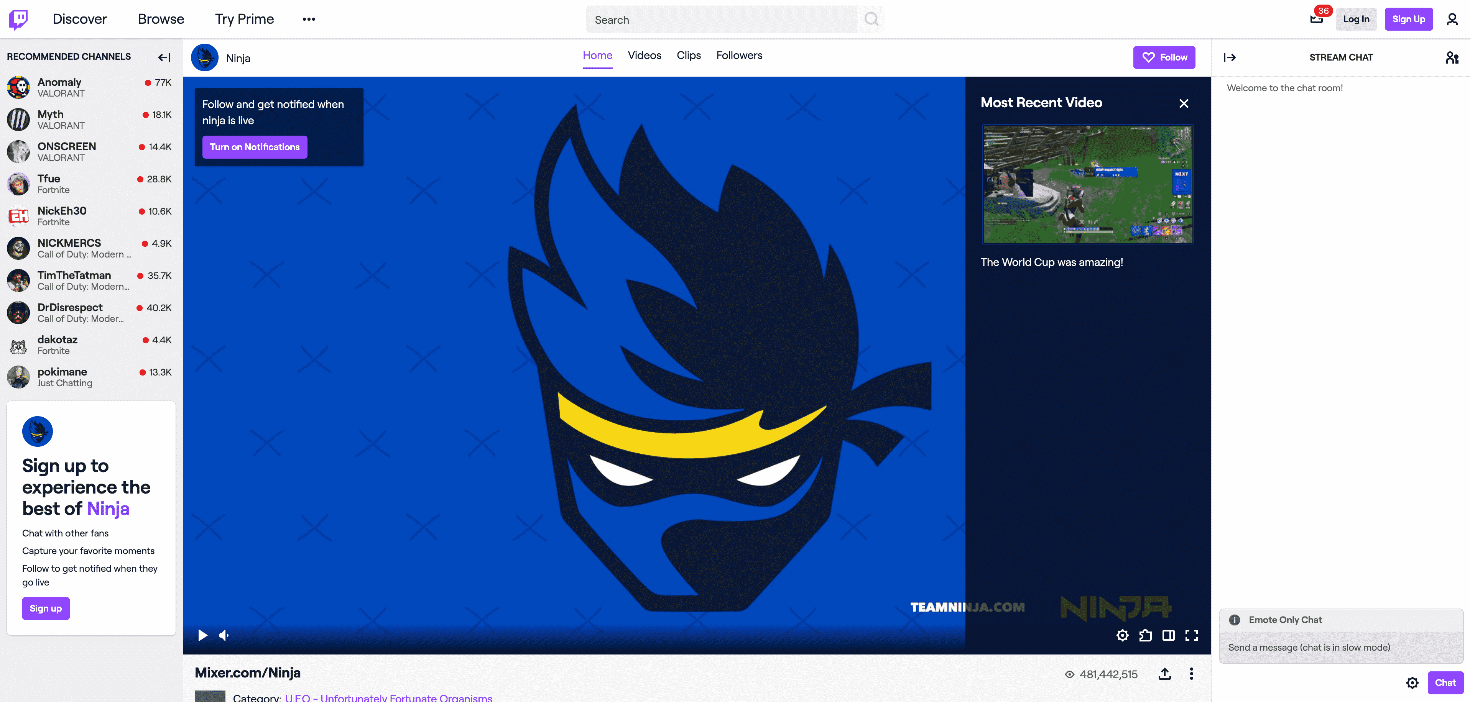Click the Emote Only Chat info icon
The image size is (1470, 702).
pos(1234,620)
